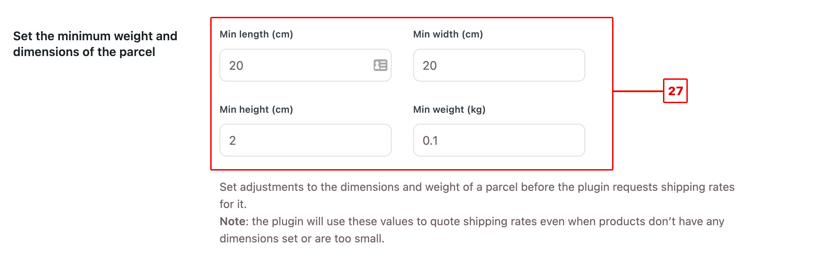Click the "dimensions set or are too small" line

[302, 239]
